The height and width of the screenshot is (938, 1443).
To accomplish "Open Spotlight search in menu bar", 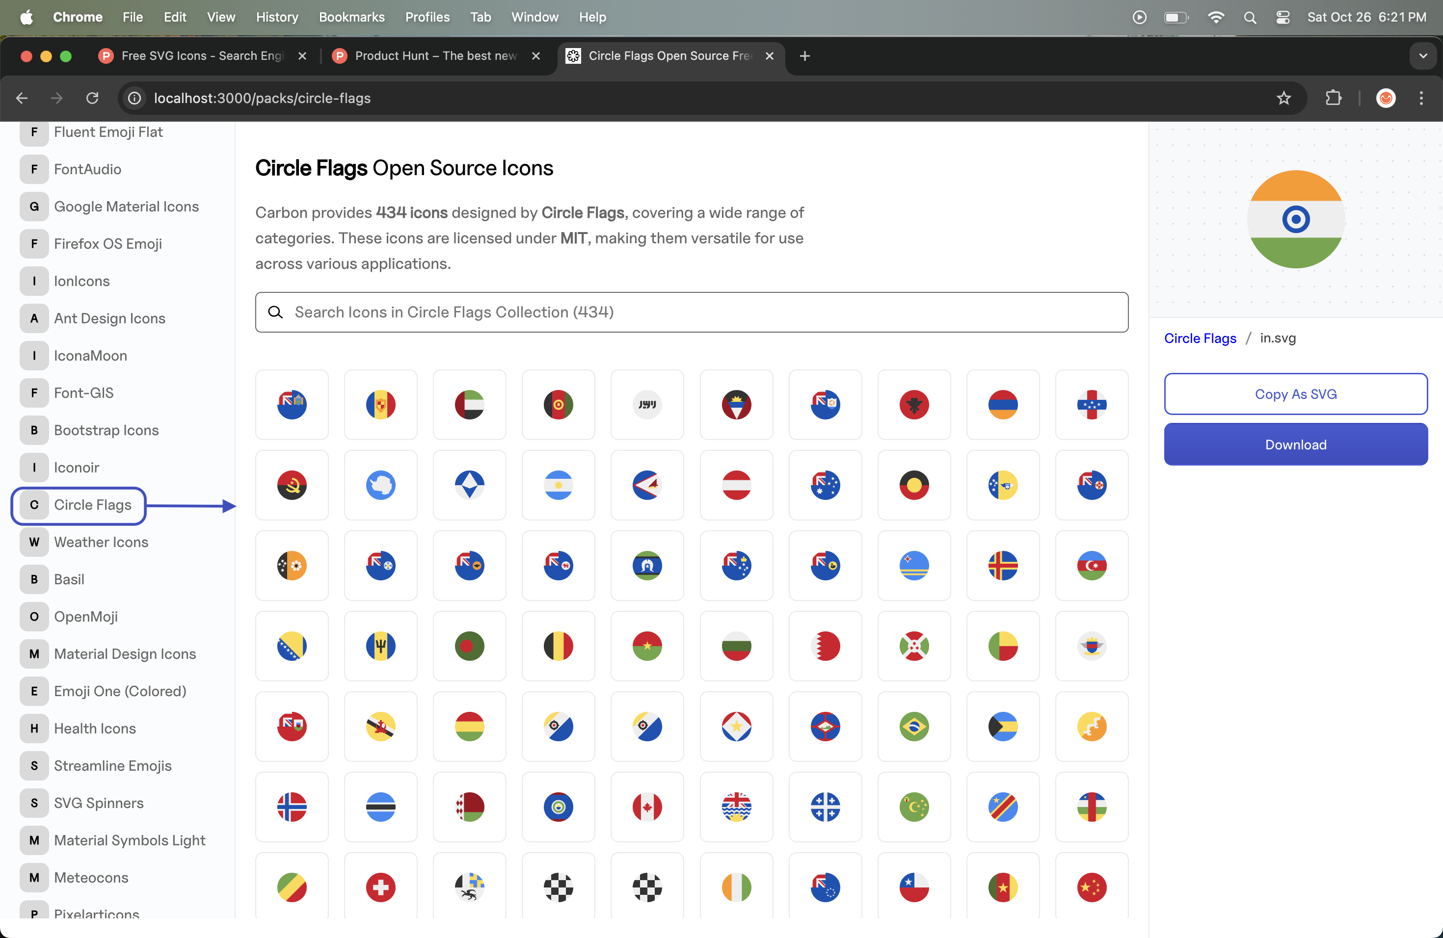I will [x=1250, y=17].
